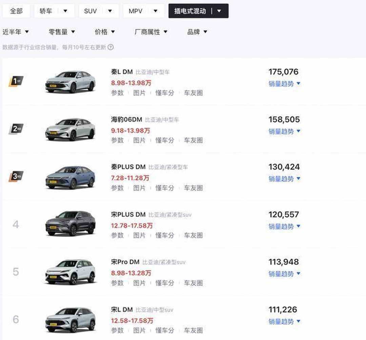Open the 秦PLUS DM model title
This screenshot has height=340, width=366.
128,167
